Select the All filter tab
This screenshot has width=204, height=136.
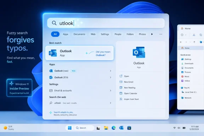[55, 34]
